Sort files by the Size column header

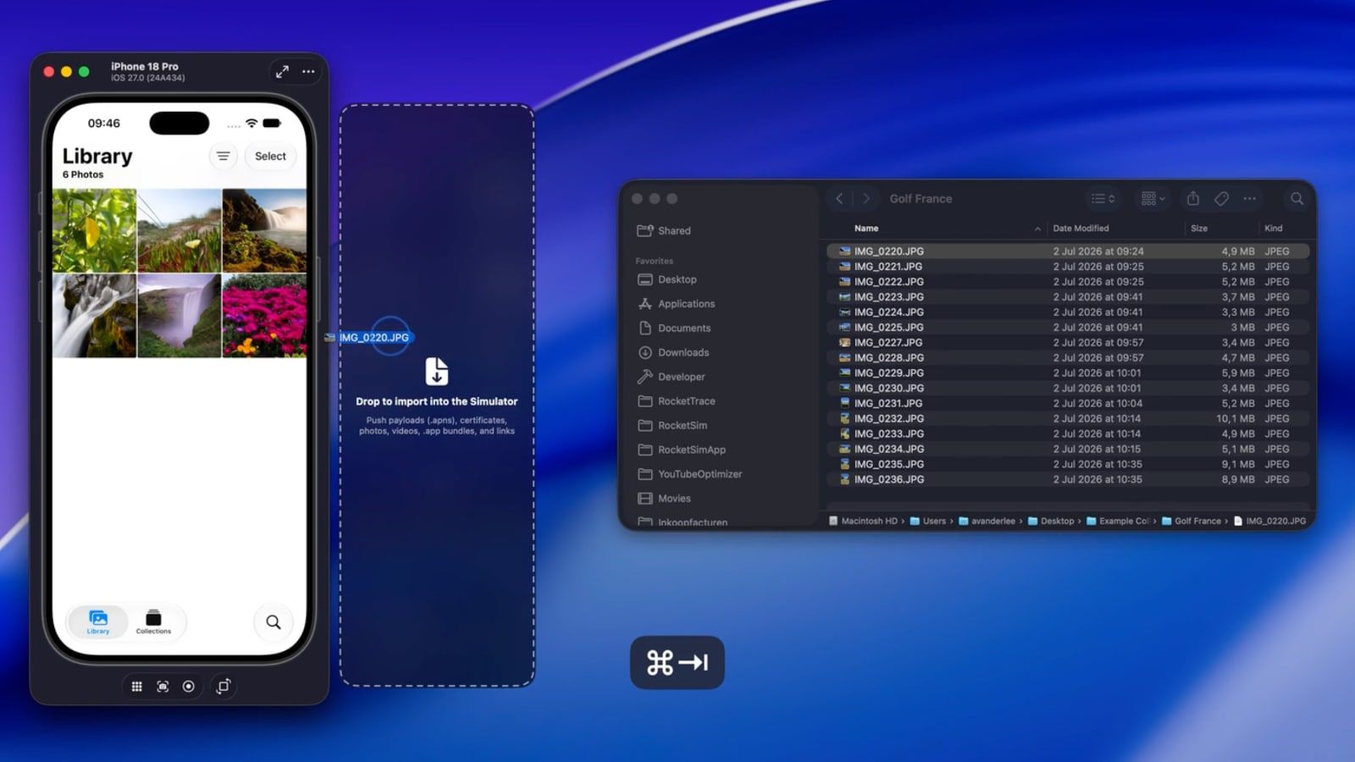click(1199, 229)
